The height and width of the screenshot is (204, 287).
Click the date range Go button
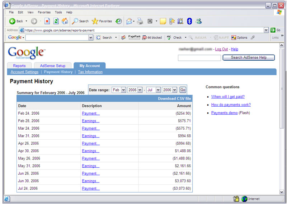[183, 90]
